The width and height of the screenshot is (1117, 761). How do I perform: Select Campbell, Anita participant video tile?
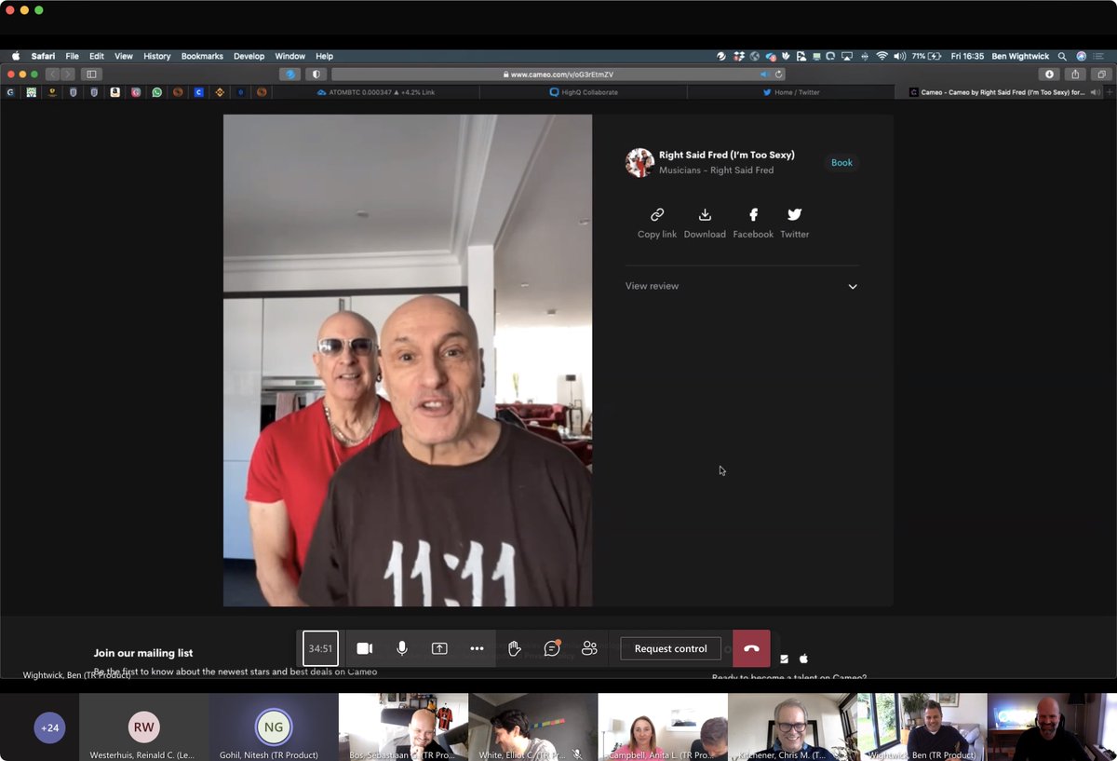click(663, 727)
